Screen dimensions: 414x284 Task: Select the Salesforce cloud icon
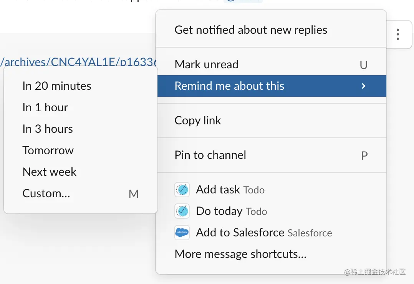click(182, 233)
